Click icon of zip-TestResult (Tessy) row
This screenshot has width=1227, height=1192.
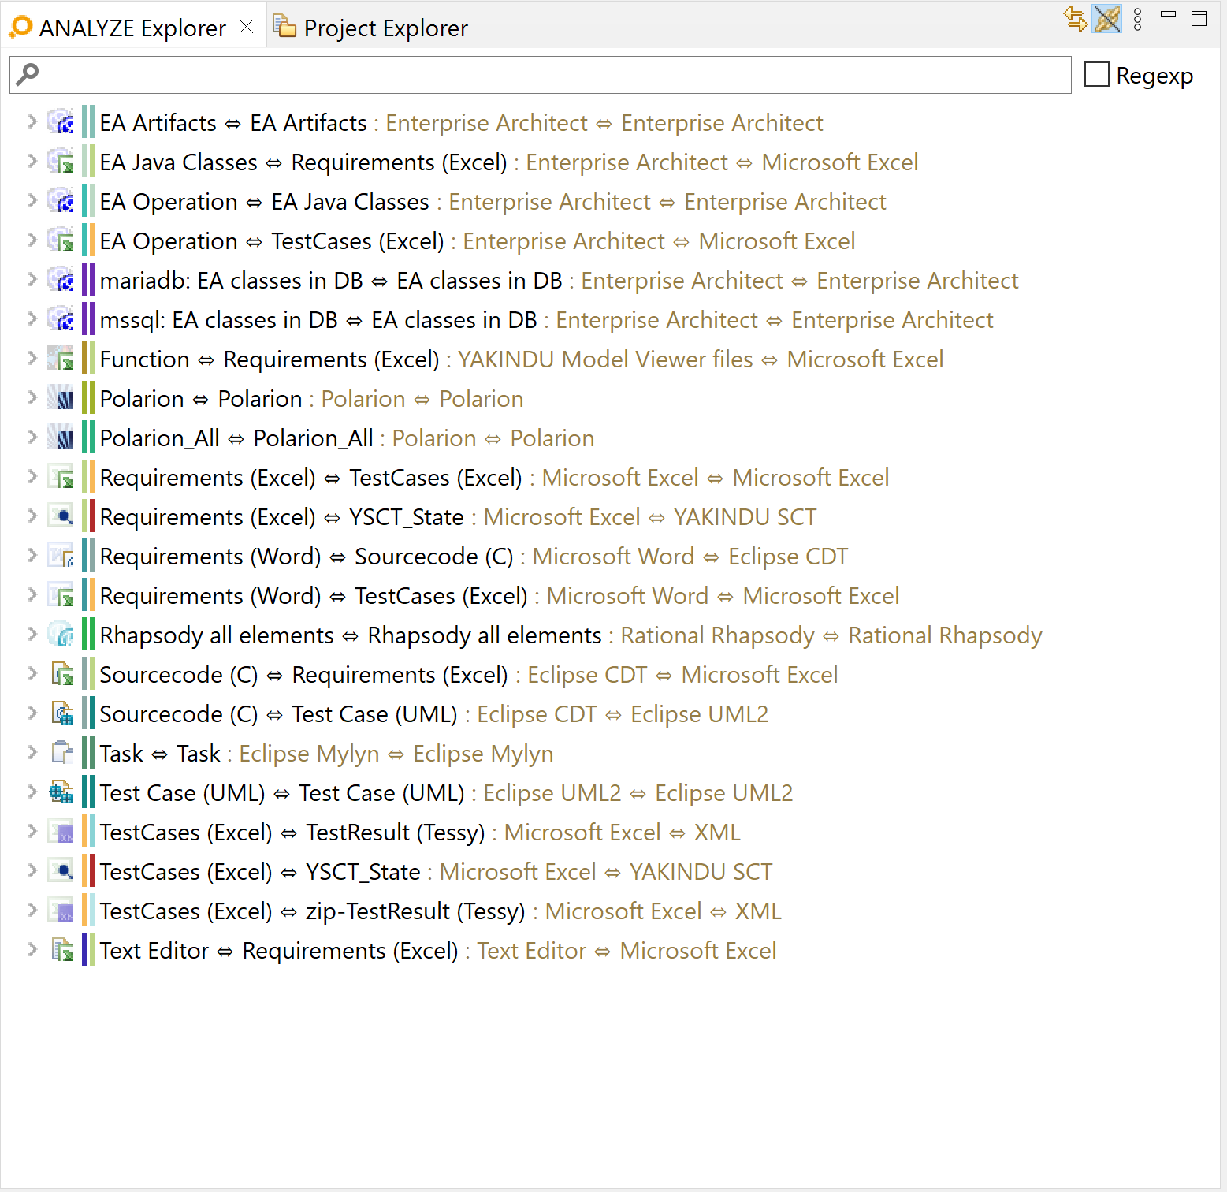pos(61,911)
